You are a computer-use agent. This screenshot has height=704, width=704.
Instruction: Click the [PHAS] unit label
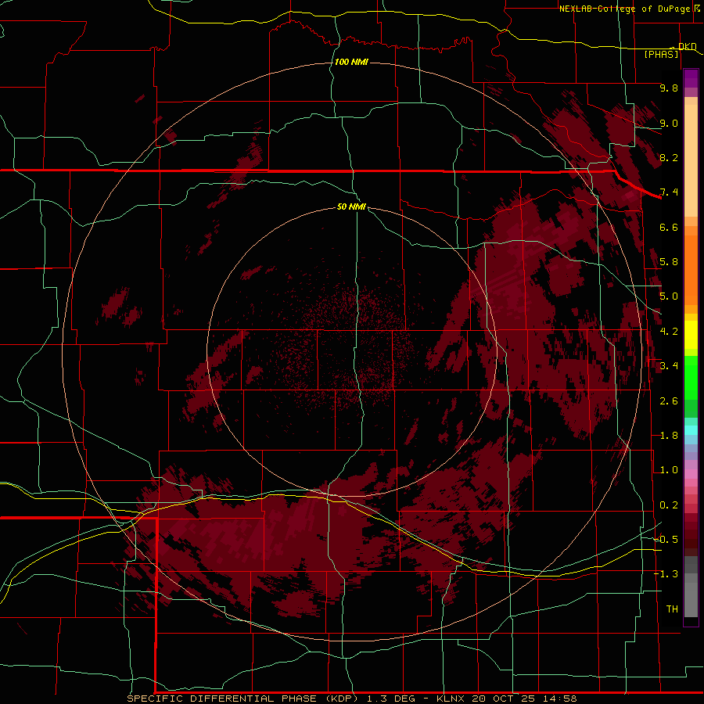click(x=661, y=54)
